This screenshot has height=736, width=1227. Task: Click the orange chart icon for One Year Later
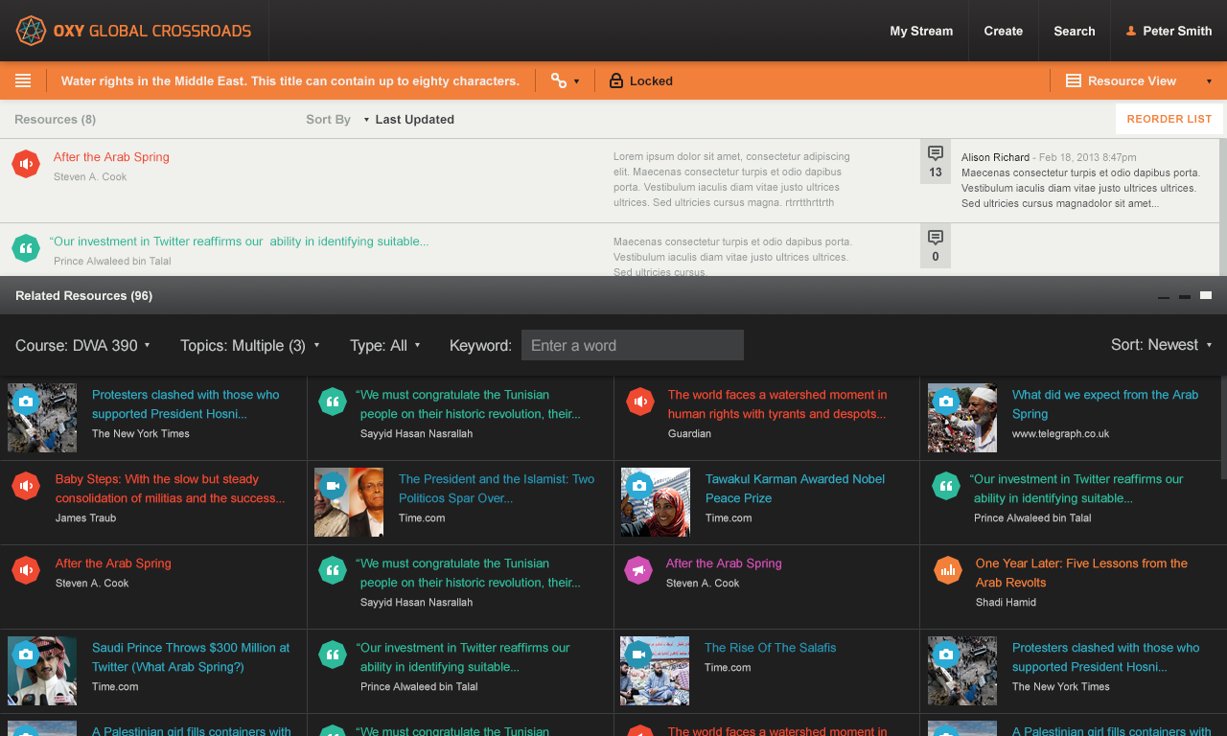pyautogui.click(x=948, y=570)
